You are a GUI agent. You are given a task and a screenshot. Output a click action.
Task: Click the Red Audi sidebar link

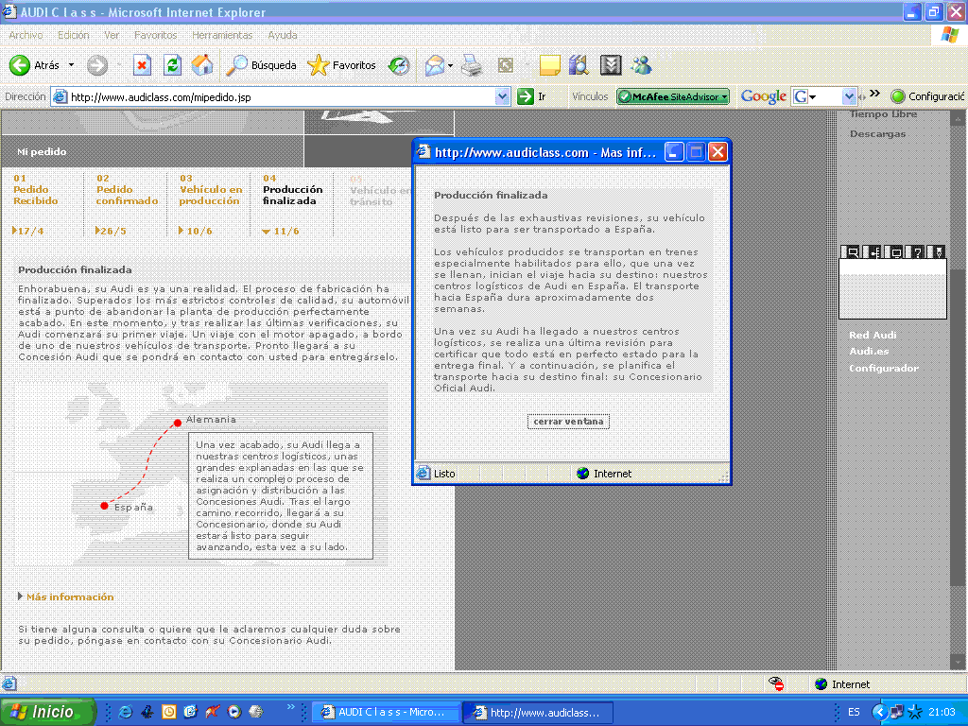(x=873, y=336)
